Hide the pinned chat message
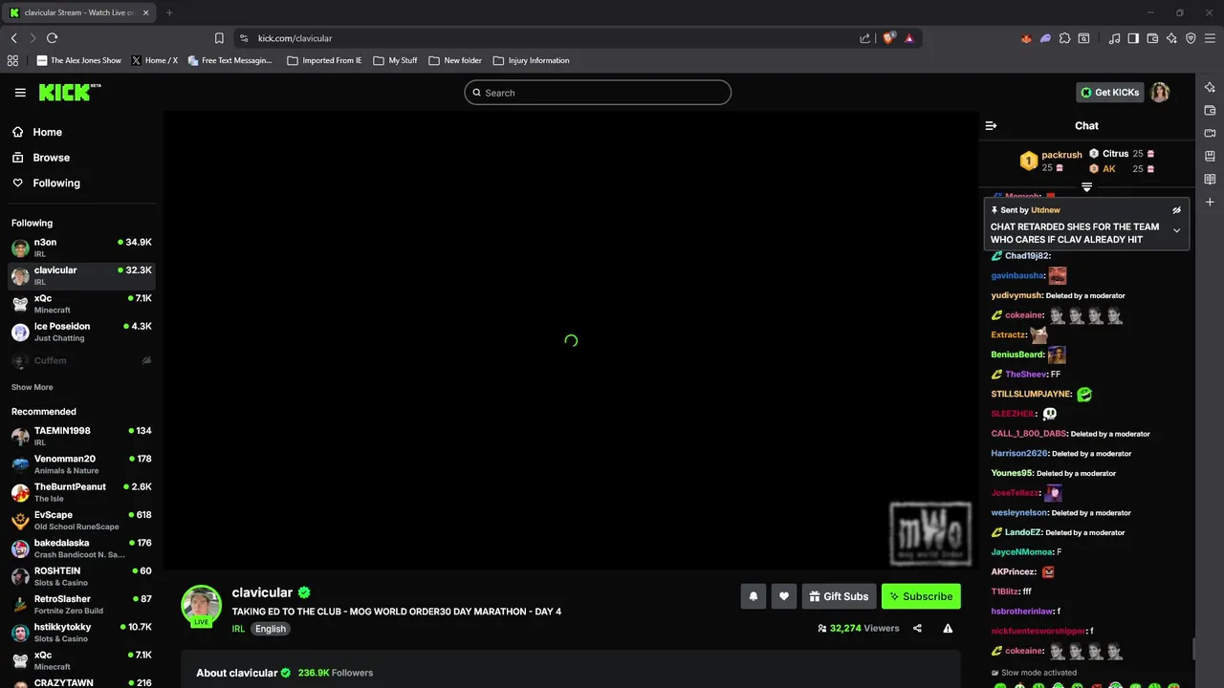Screen dimensions: 1224x688 (1176, 210)
